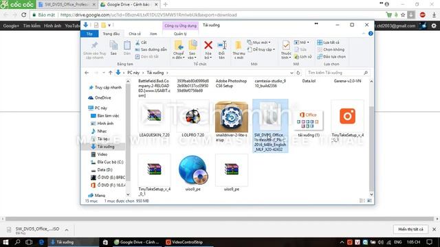The height and width of the screenshot is (247, 440).
Task: Select Data (D:) drive in the sidebar
Action: (102, 169)
